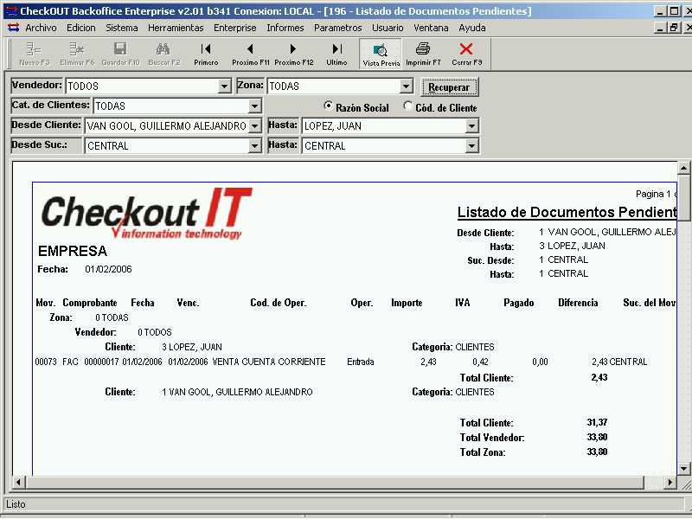
Task: Print using the Imprimir F7 icon
Action: tap(423, 54)
